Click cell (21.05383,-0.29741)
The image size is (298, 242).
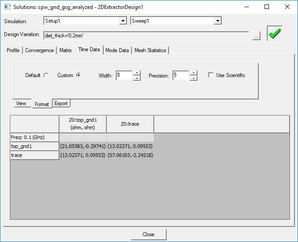click(83, 146)
